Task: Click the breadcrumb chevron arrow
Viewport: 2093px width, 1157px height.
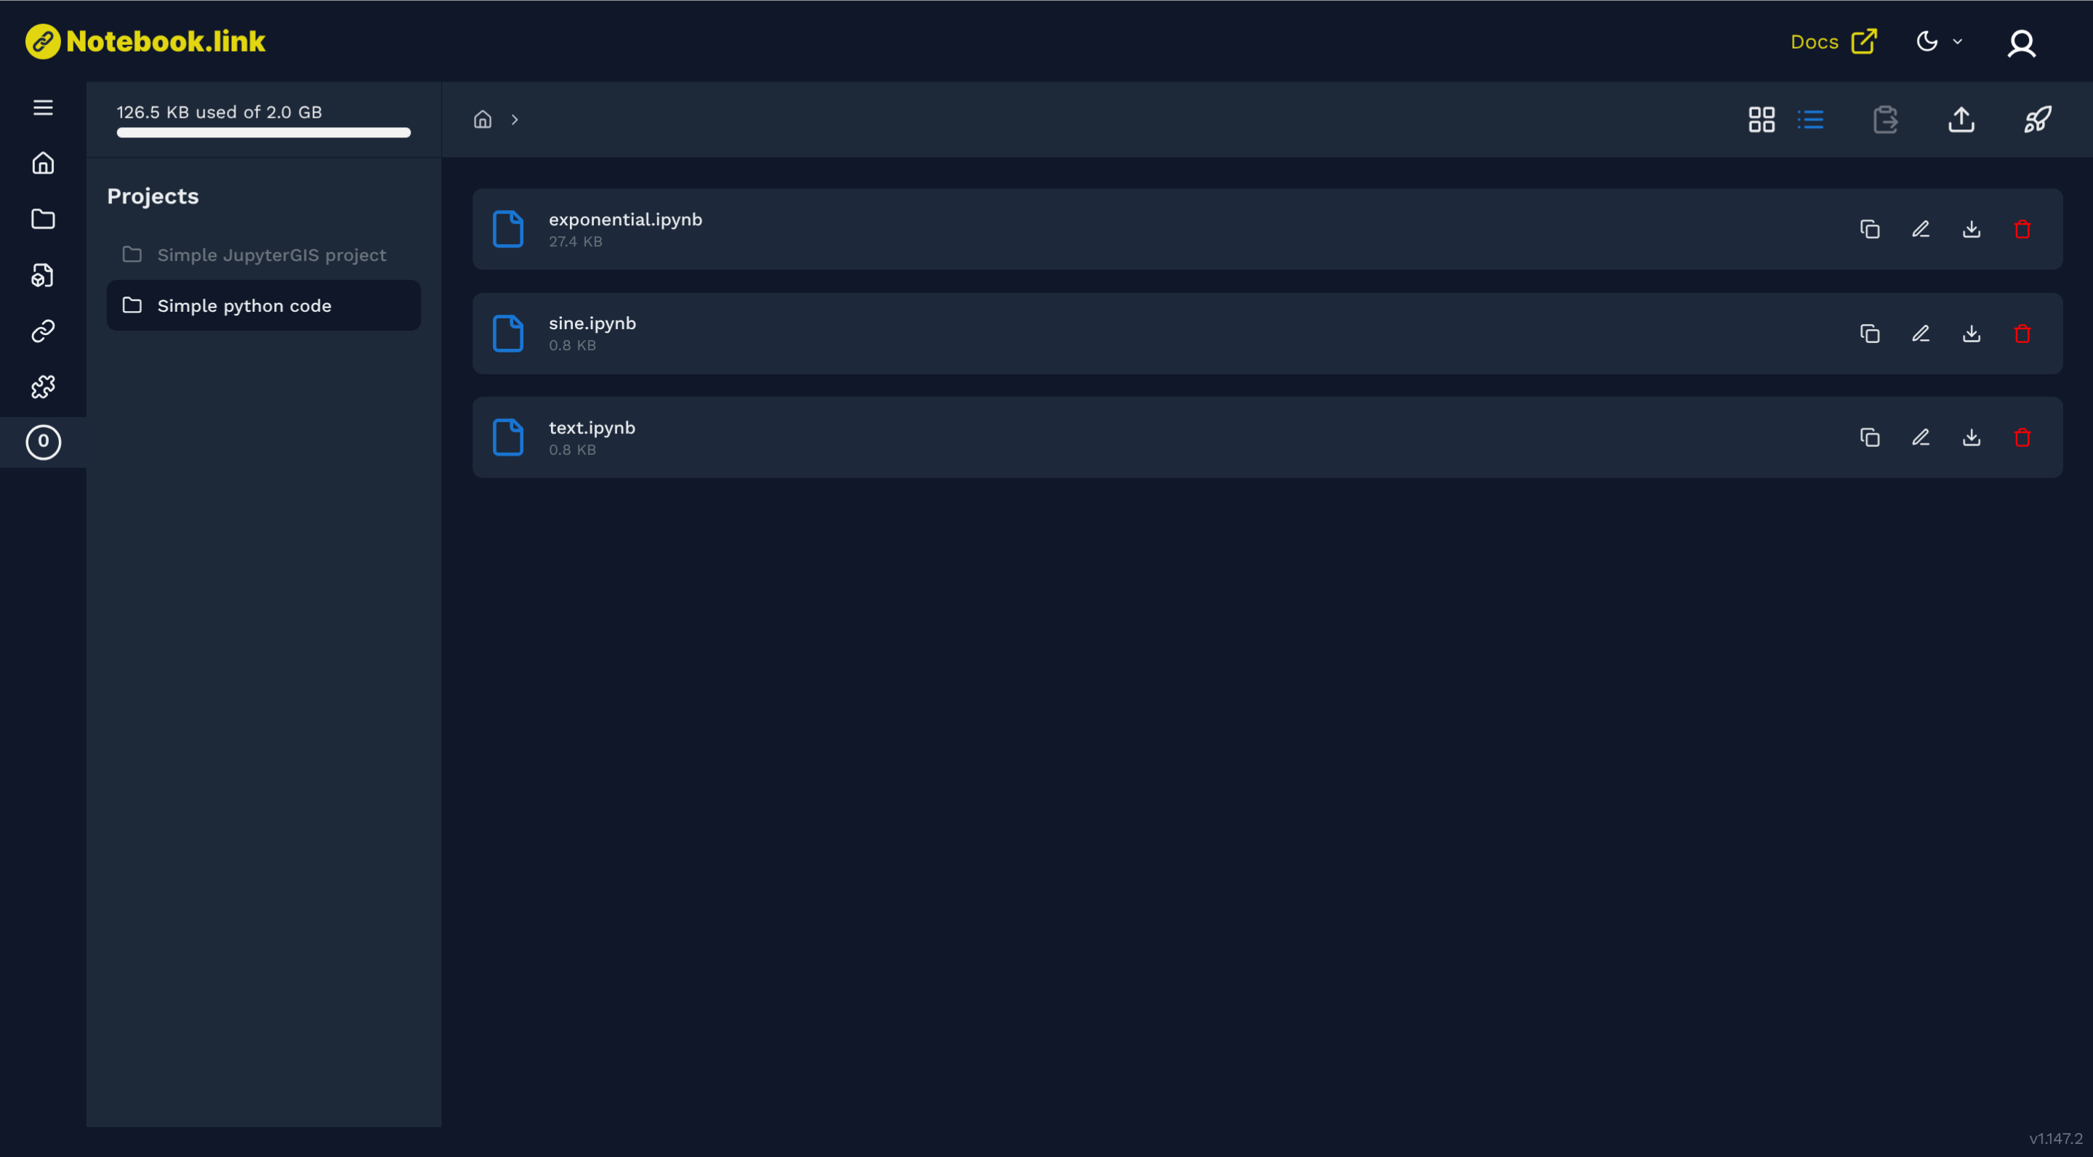Action: point(514,119)
